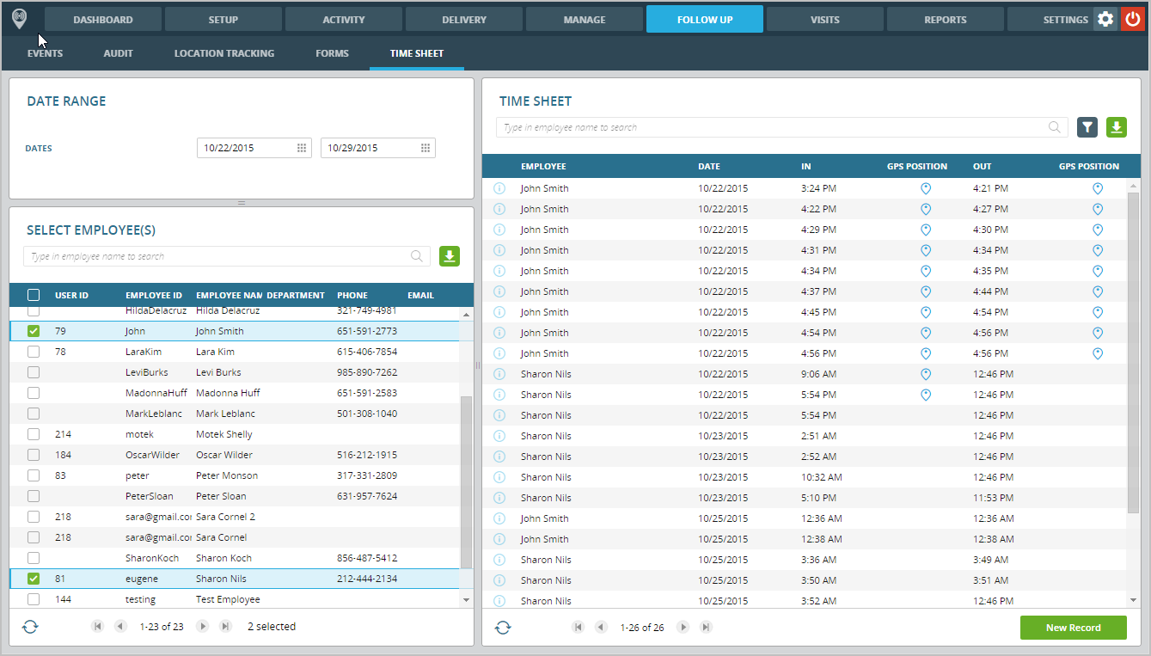The width and height of the screenshot is (1151, 656).
Task: Check the Madonna Huff checkbox
Action: pyautogui.click(x=34, y=393)
